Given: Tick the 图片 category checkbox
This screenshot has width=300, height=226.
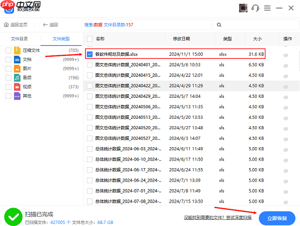Looking at the screenshot, I should 8,68.
